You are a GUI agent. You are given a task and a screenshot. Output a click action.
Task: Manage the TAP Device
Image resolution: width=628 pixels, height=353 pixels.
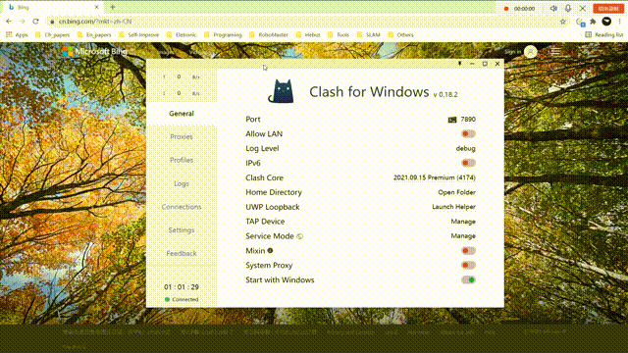(463, 222)
